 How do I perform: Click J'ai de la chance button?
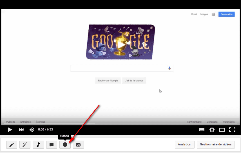(x=134, y=80)
